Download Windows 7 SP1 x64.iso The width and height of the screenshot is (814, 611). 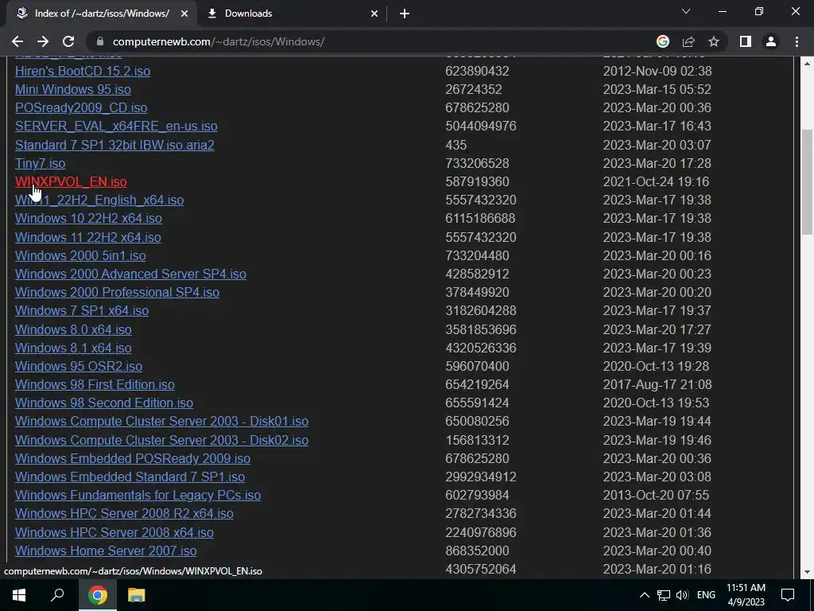pos(82,311)
